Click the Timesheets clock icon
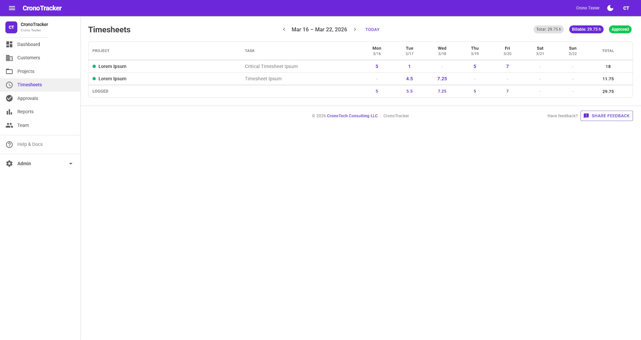This screenshot has width=641, height=340. 9,85
